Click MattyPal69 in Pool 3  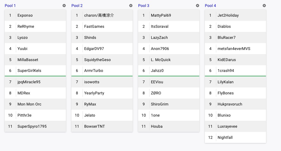tap(169, 15)
